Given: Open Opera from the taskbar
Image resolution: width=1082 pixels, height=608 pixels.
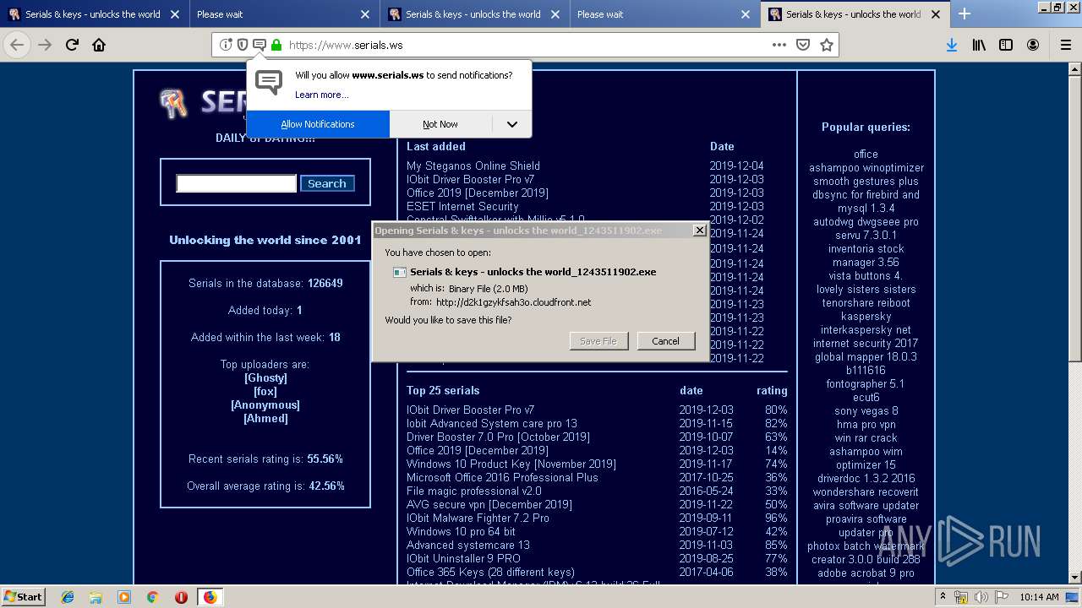Looking at the screenshot, I should pos(181,596).
